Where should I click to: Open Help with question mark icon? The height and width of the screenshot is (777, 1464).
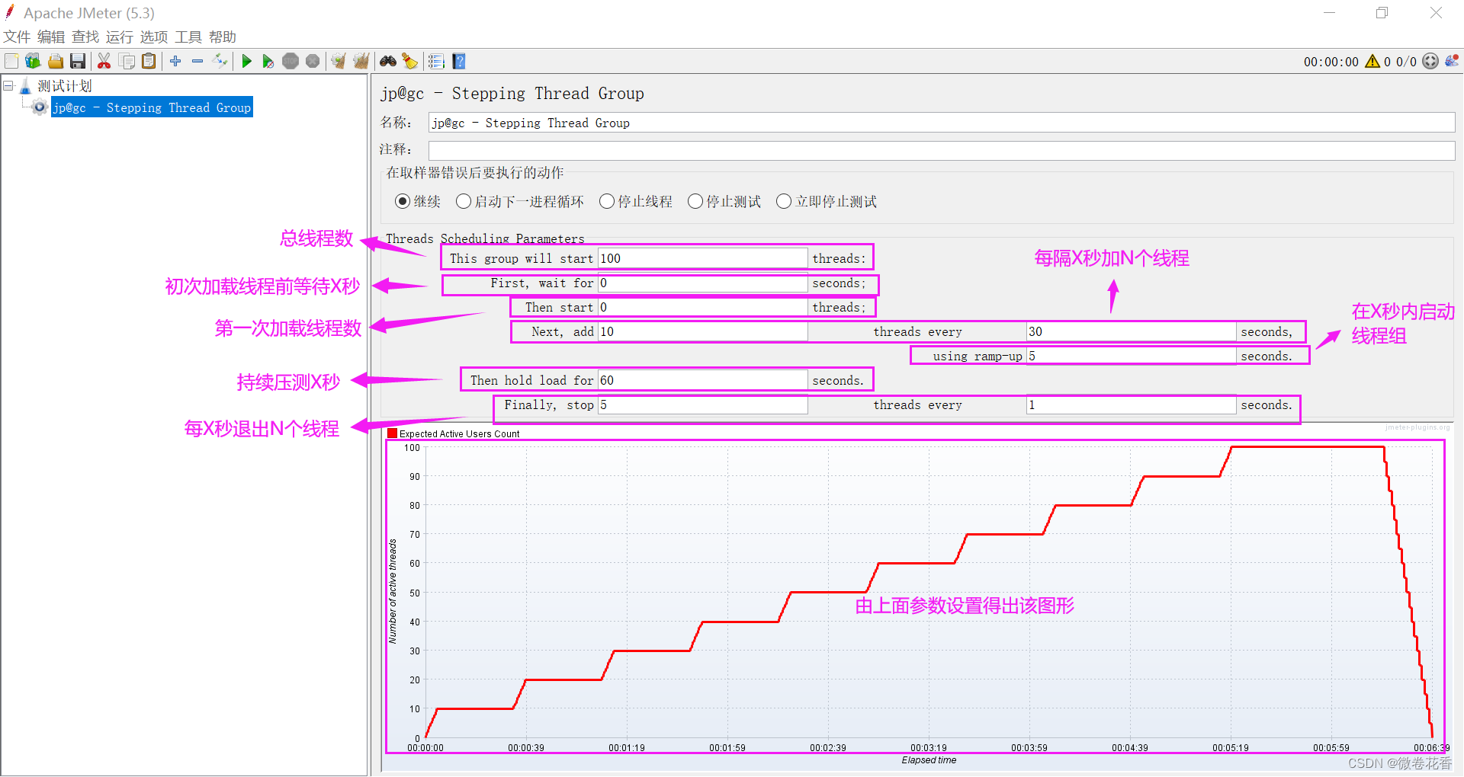458,61
